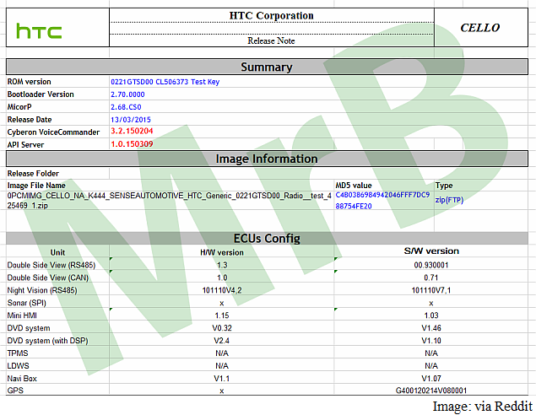Select Navi Box H/W version V1.1
Image resolution: width=536 pixels, height=415 pixels.
click(x=222, y=379)
